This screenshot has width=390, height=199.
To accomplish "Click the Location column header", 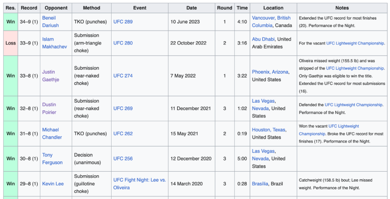I will click(x=273, y=8).
